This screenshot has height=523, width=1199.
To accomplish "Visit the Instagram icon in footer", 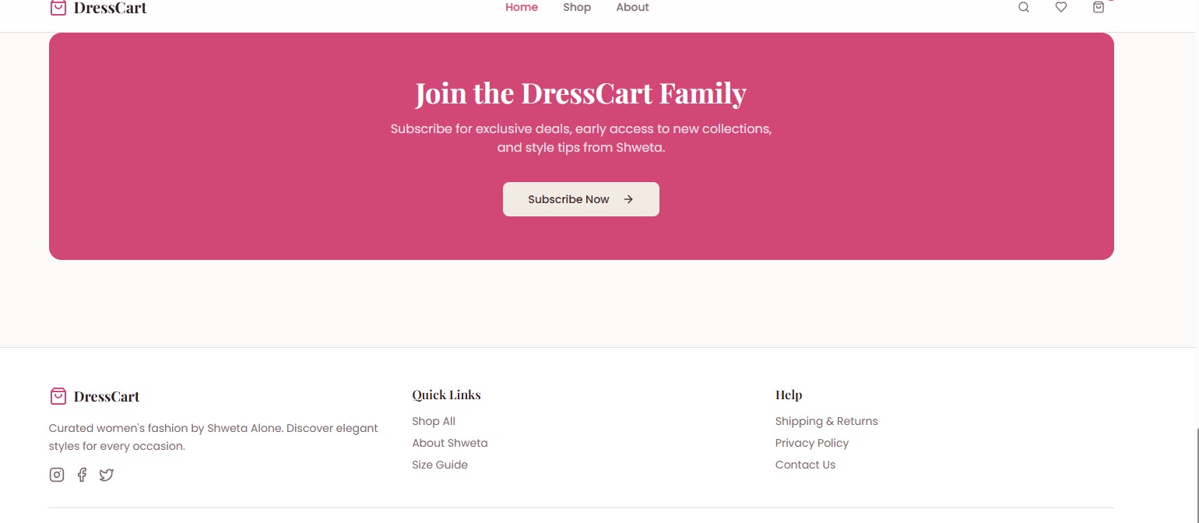I will click(x=57, y=475).
